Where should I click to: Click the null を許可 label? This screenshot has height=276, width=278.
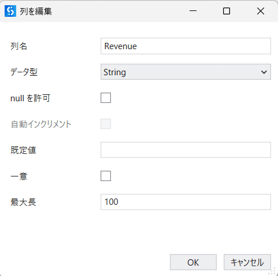(x=30, y=98)
